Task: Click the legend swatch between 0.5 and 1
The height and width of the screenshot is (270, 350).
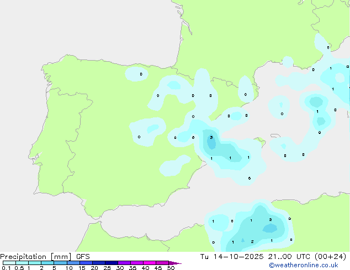Action: 22,263
